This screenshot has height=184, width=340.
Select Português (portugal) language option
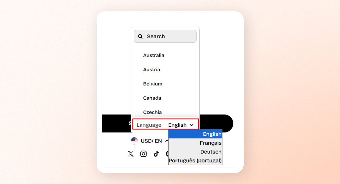coord(195,161)
